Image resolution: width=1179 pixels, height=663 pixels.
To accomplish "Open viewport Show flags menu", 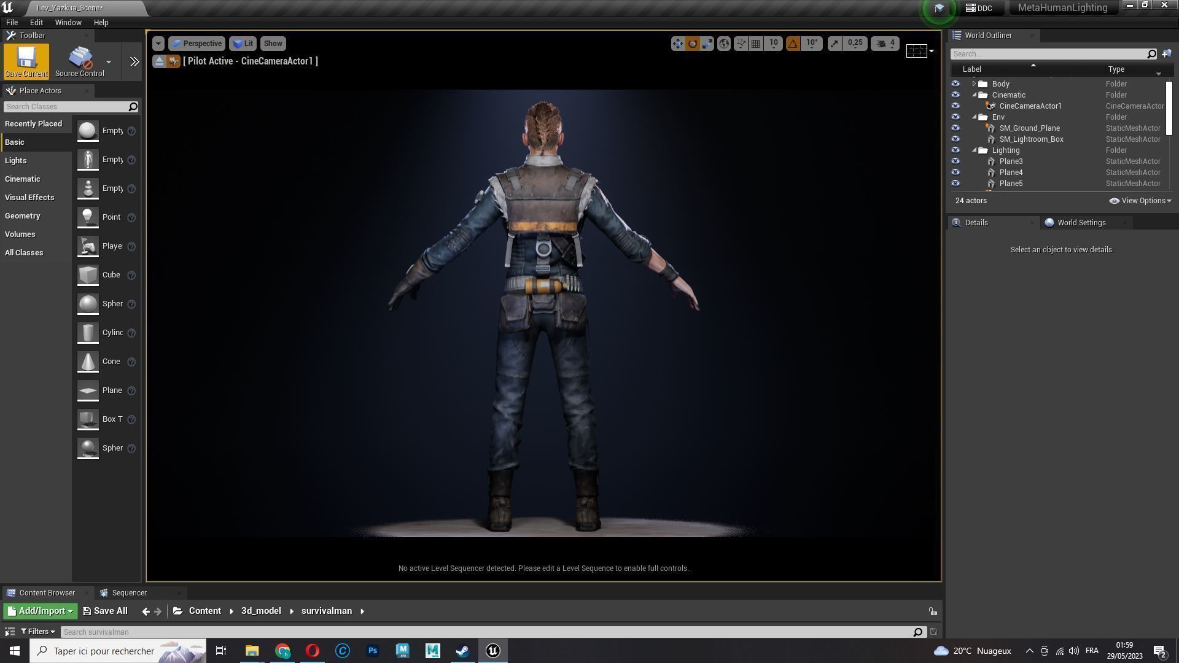I will pyautogui.click(x=273, y=44).
